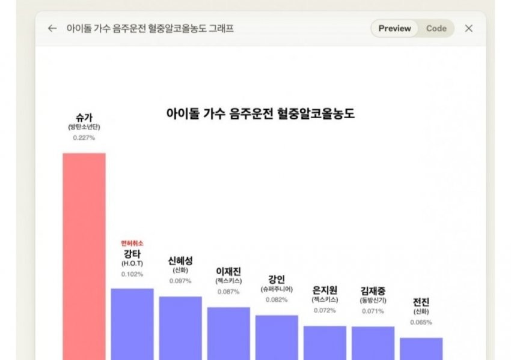Click the 김재중 bar
The height and width of the screenshot is (360, 511).
pos(373,342)
